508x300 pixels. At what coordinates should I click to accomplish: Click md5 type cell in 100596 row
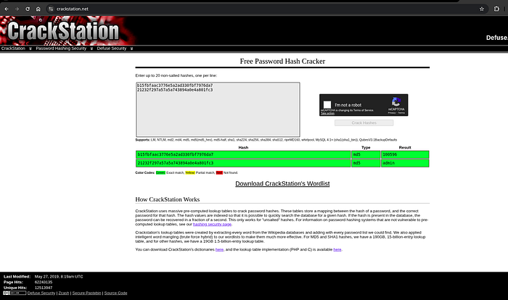point(366,154)
